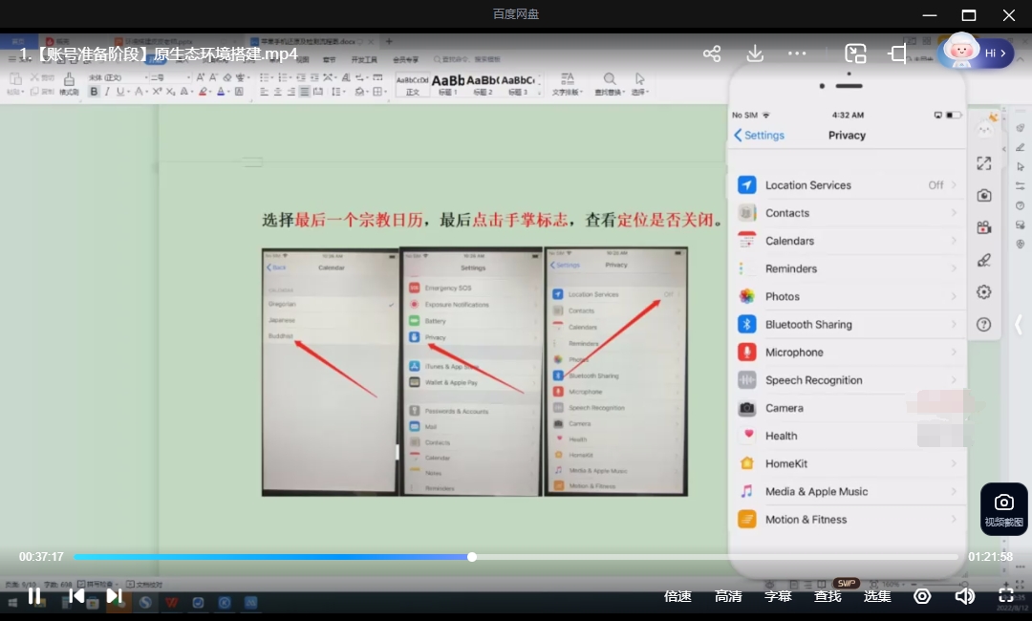Click the video recorder icon in side panel

984,227
